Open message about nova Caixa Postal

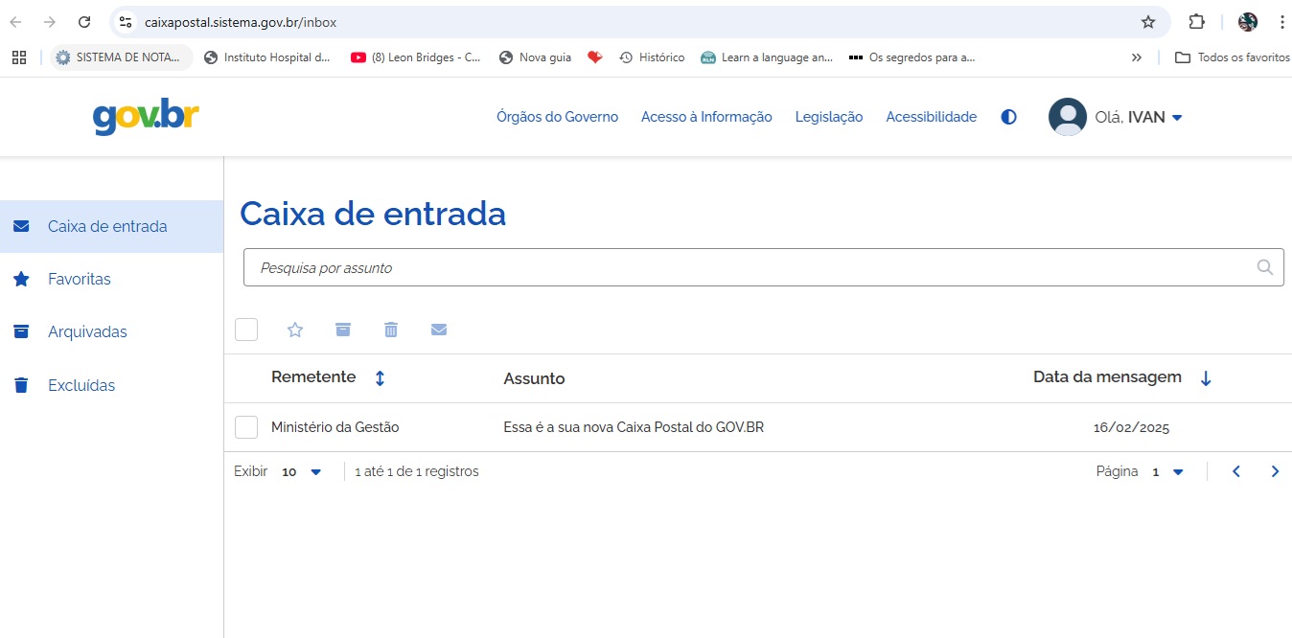point(634,427)
